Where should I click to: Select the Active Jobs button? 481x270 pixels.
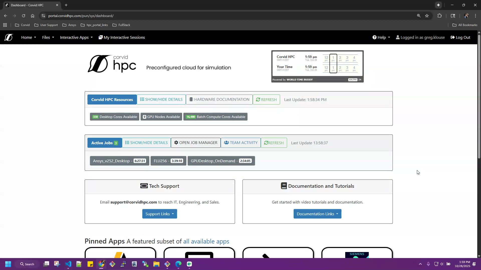click(105, 143)
